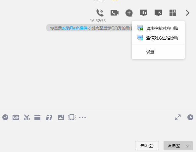Open create group discussion plus icon
This screenshot has height=152, width=196.
point(129,13)
